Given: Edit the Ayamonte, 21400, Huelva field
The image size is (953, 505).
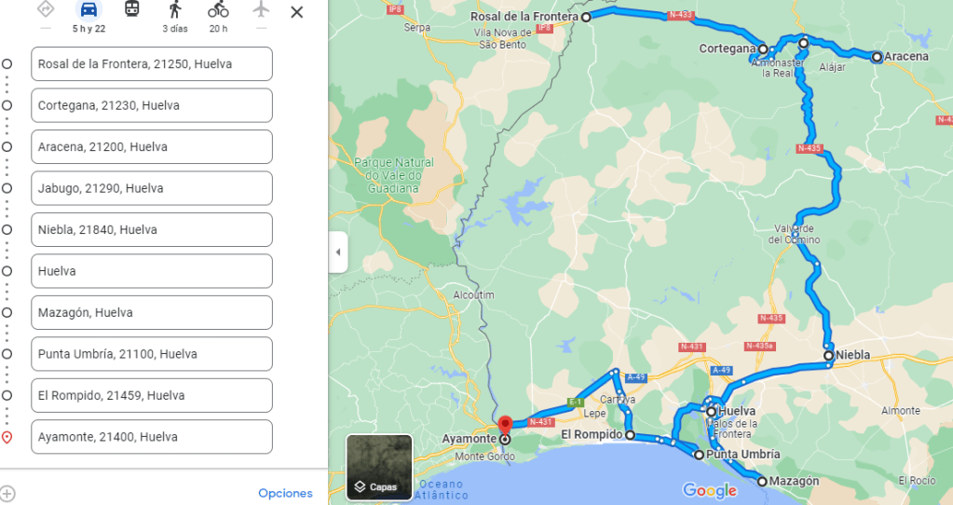Looking at the screenshot, I should [151, 437].
